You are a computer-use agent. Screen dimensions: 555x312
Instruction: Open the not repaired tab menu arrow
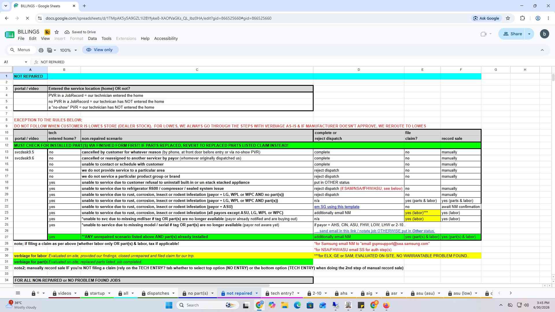pyautogui.click(x=256, y=293)
